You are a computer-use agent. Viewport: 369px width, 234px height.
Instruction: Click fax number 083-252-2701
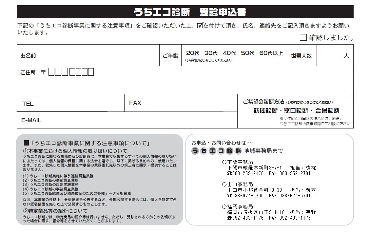295,173
